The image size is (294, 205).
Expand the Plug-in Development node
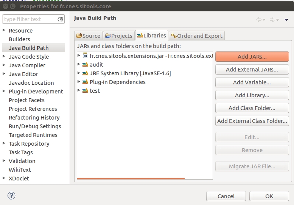pyautogui.click(x=4, y=91)
